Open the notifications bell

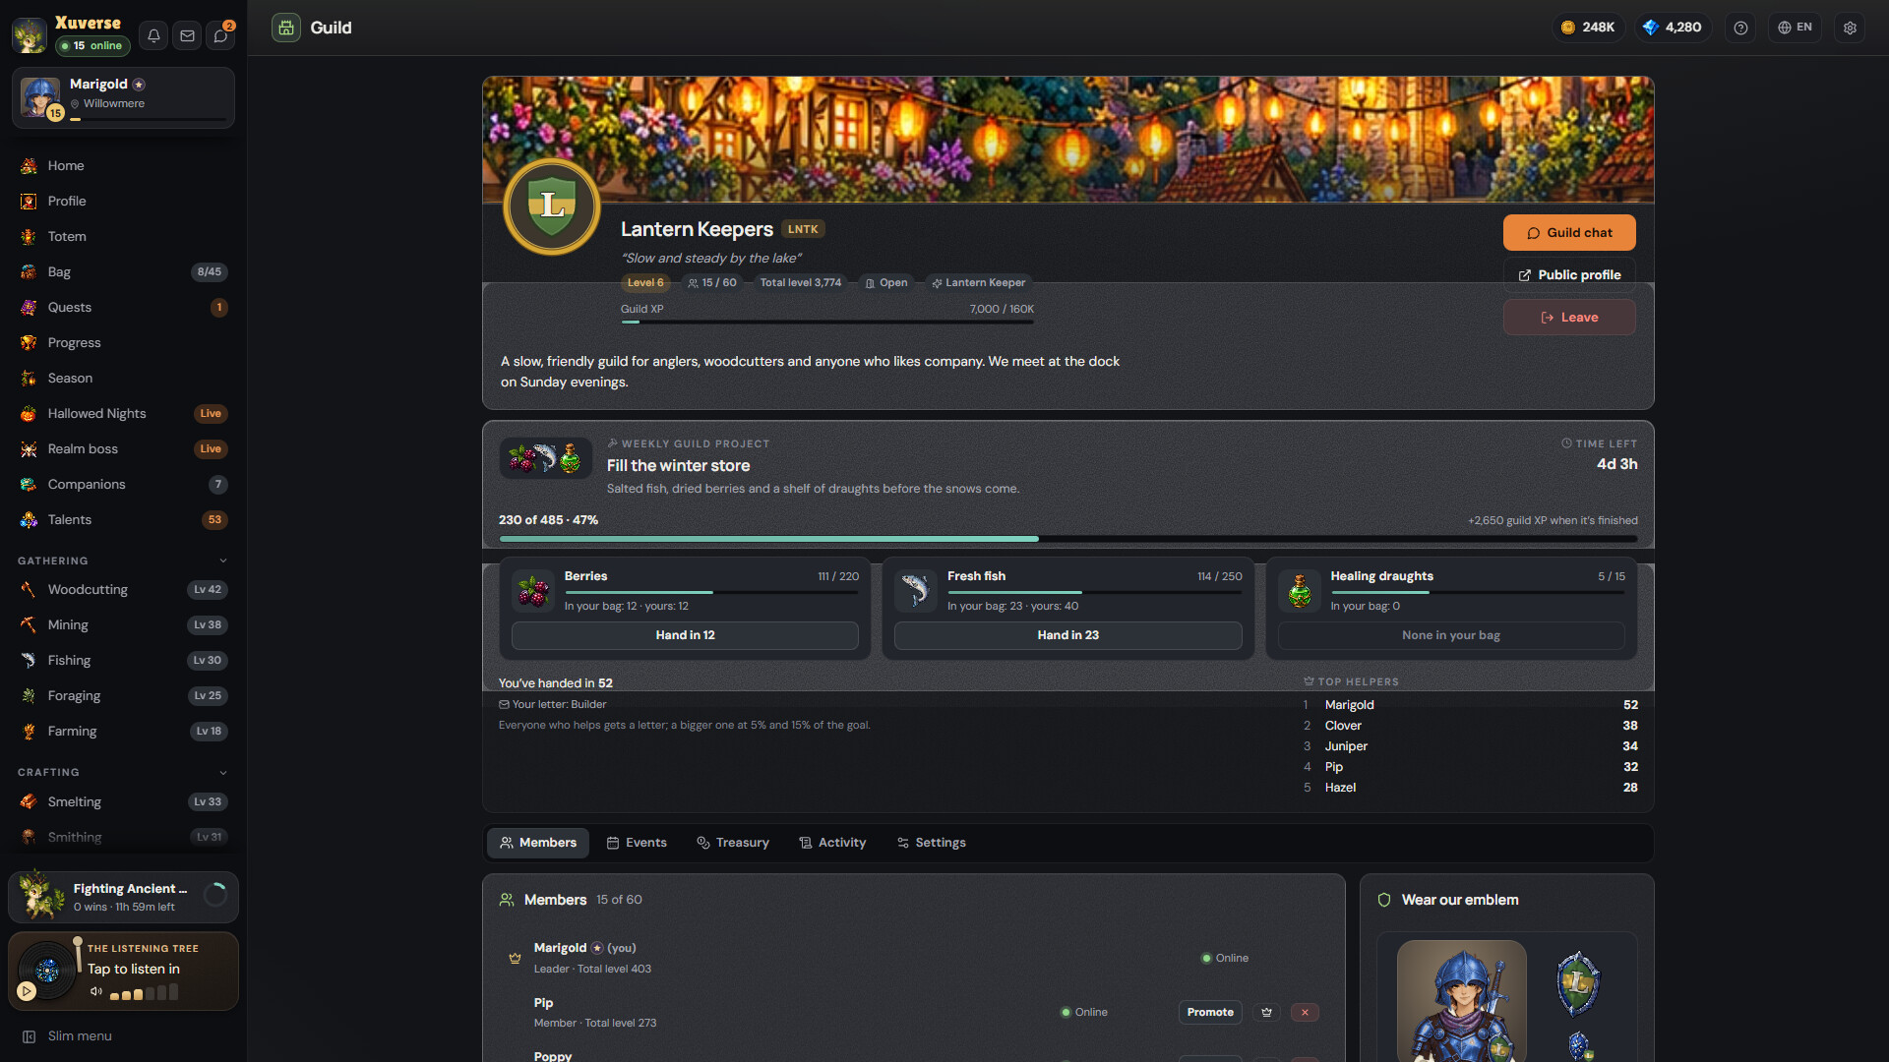tap(153, 35)
